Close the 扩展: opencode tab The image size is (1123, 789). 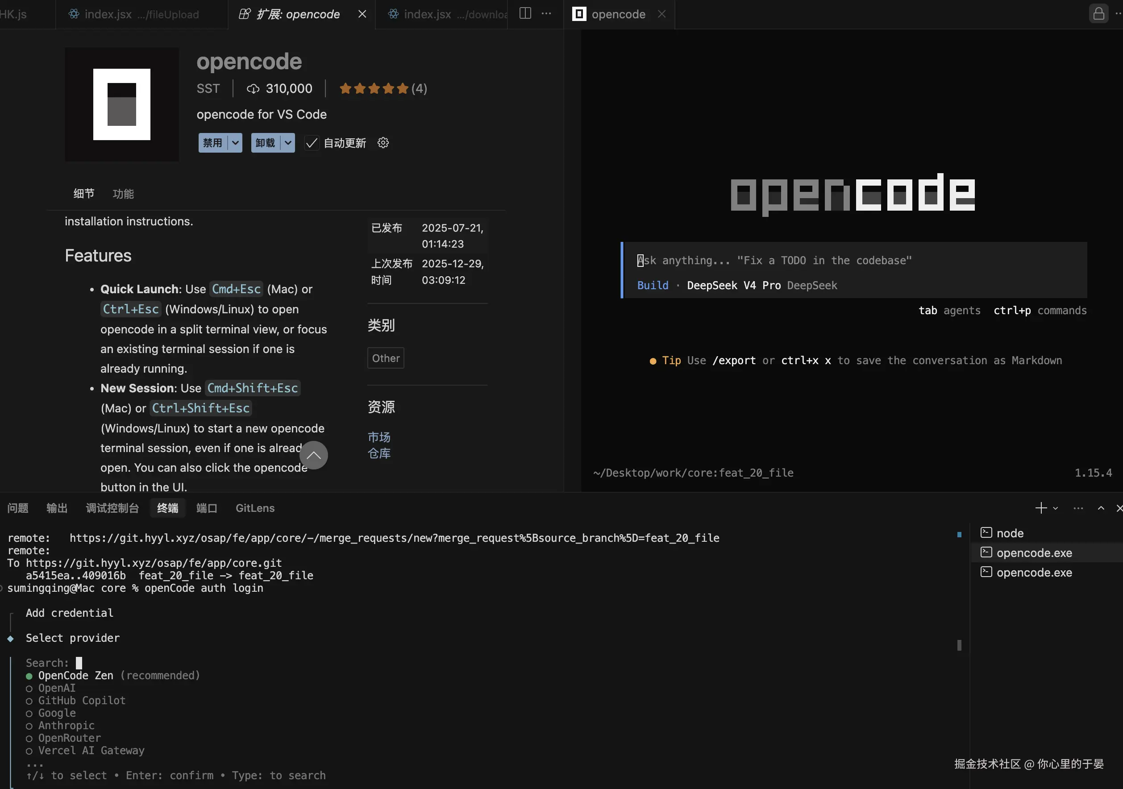click(x=362, y=14)
